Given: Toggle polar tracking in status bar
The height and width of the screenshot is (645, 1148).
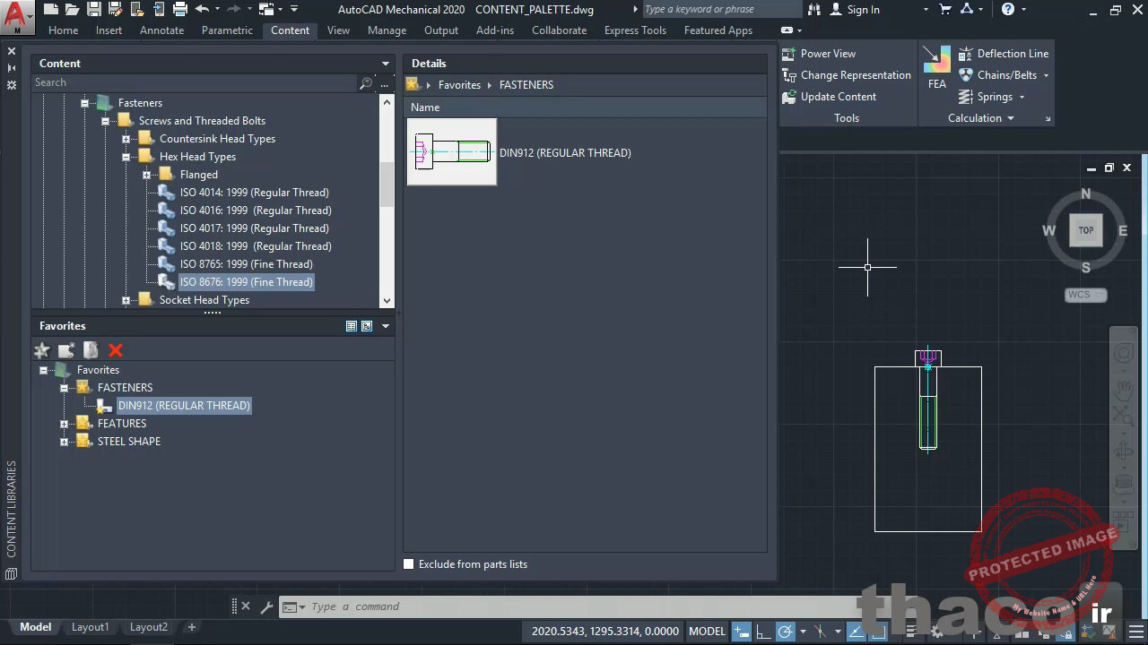Looking at the screenshot, I should point(786,632).
